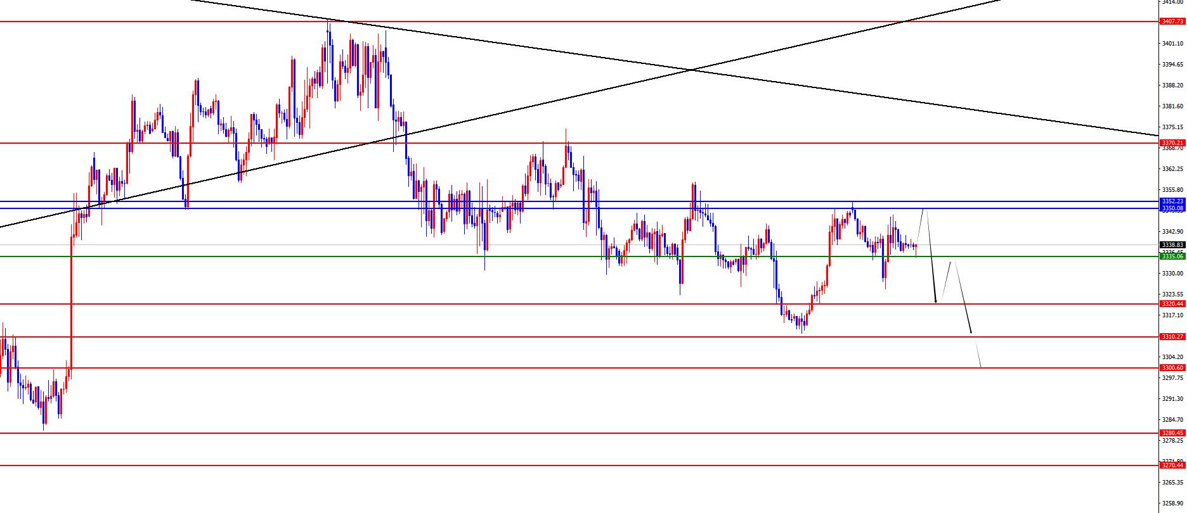Click the 3388.20 axis scale value
Screen dimensions: 1187x513
(1172, 85)
